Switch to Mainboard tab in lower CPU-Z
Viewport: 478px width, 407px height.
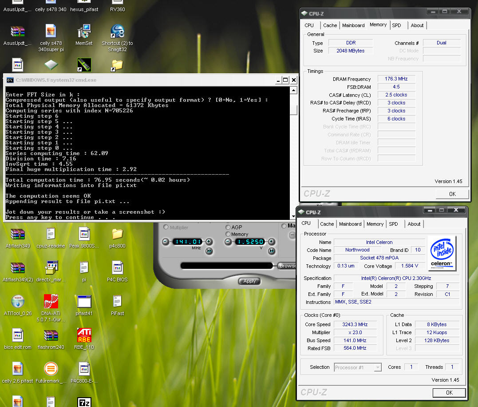(350, 224)
